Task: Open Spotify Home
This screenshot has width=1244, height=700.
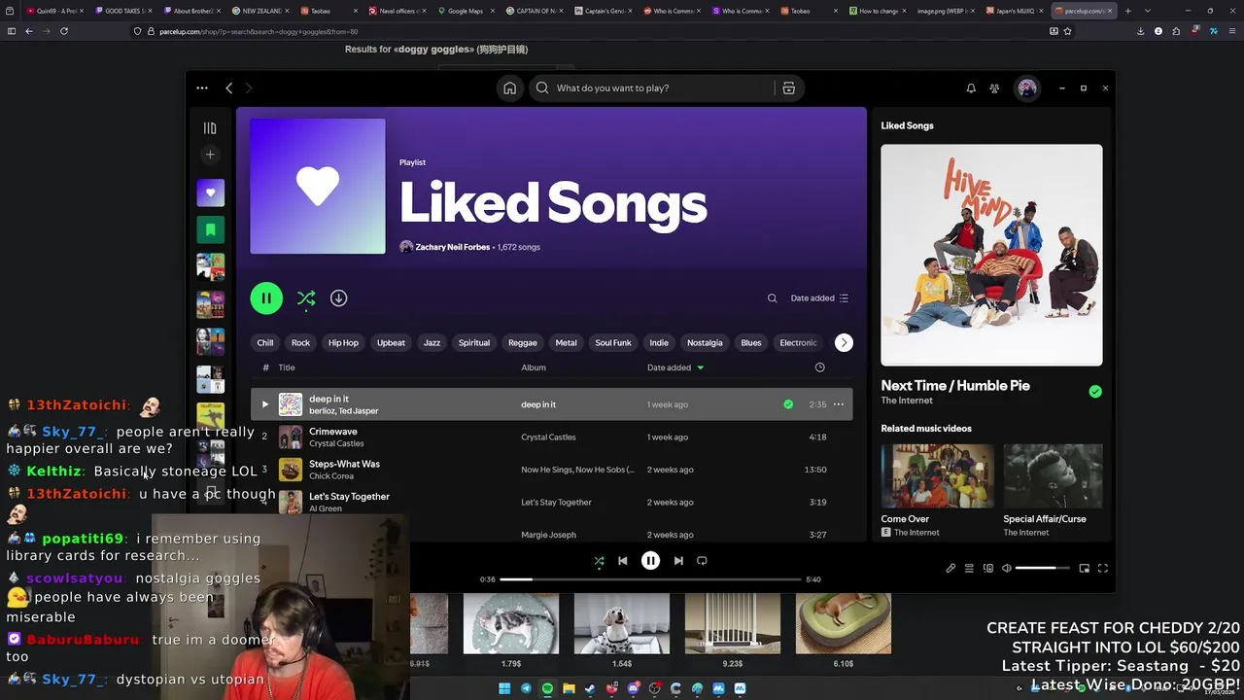Action: pyautogui.click(x=509, y=87)
